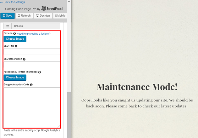Choose image for Facebook & Twitter Thumbnail
Image resolution: width=198 pixels, height=138 pixels.
[15, 78]
